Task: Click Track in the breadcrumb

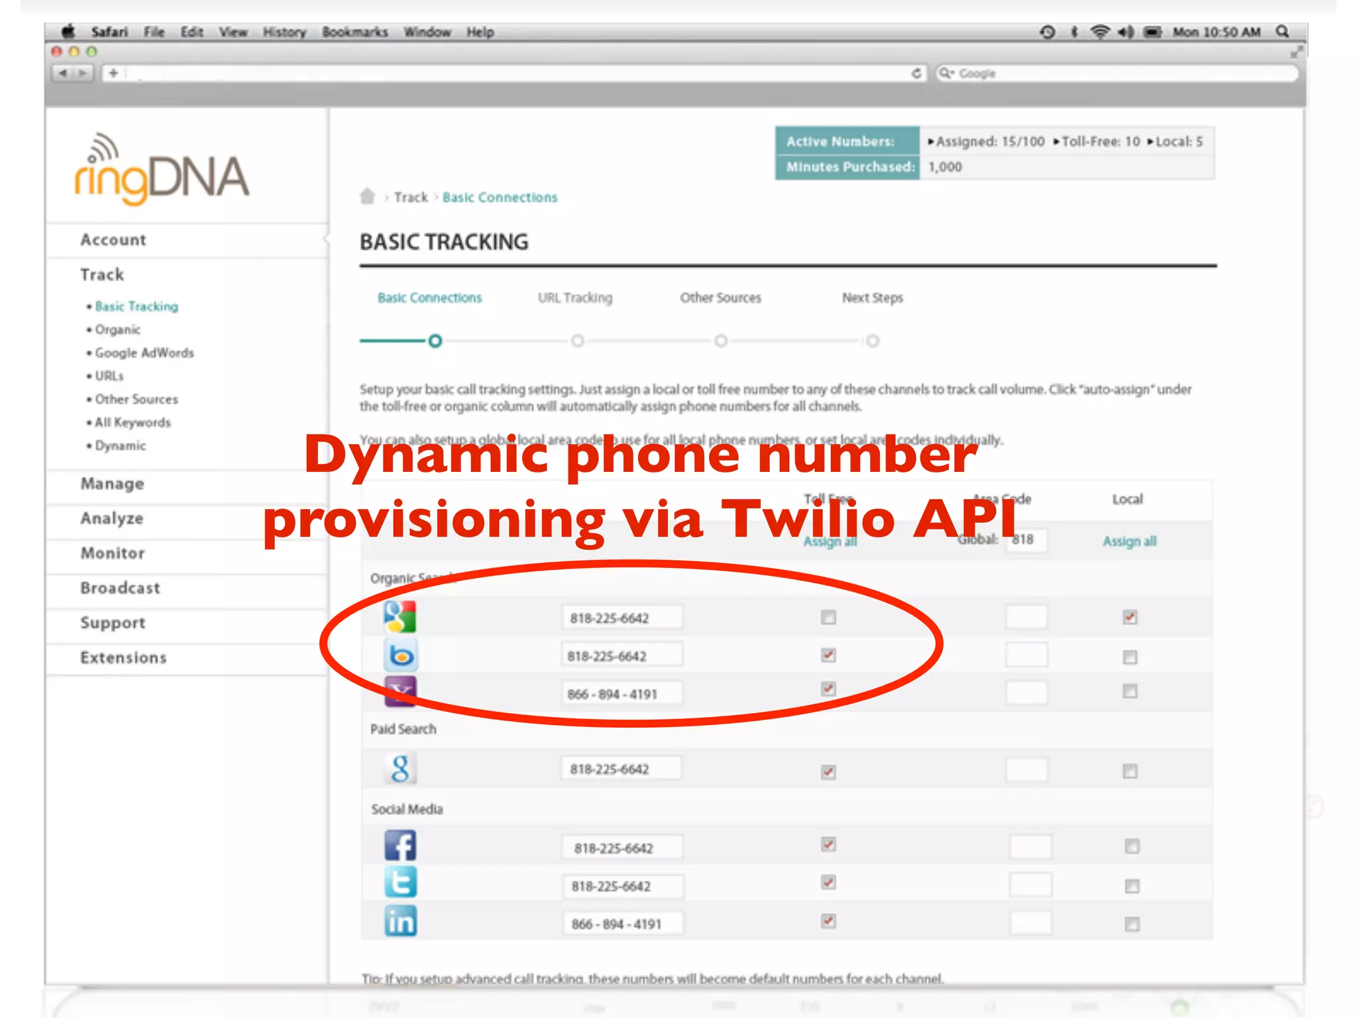Action: point(411,197)
